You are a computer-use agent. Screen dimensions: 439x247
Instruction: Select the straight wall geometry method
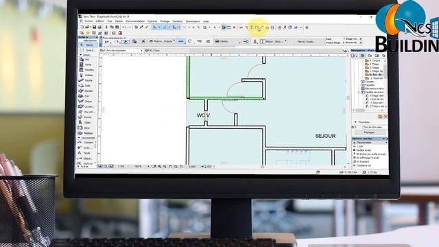pyautogui.click(x=181, y=41)
